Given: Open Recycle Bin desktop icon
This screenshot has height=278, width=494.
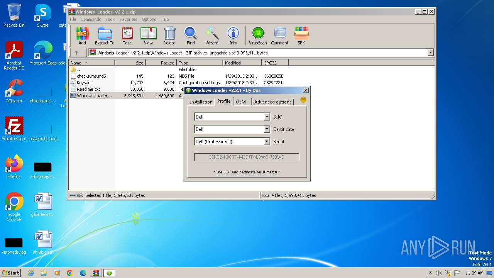Looking at the screenshot, I should (14, 15).
